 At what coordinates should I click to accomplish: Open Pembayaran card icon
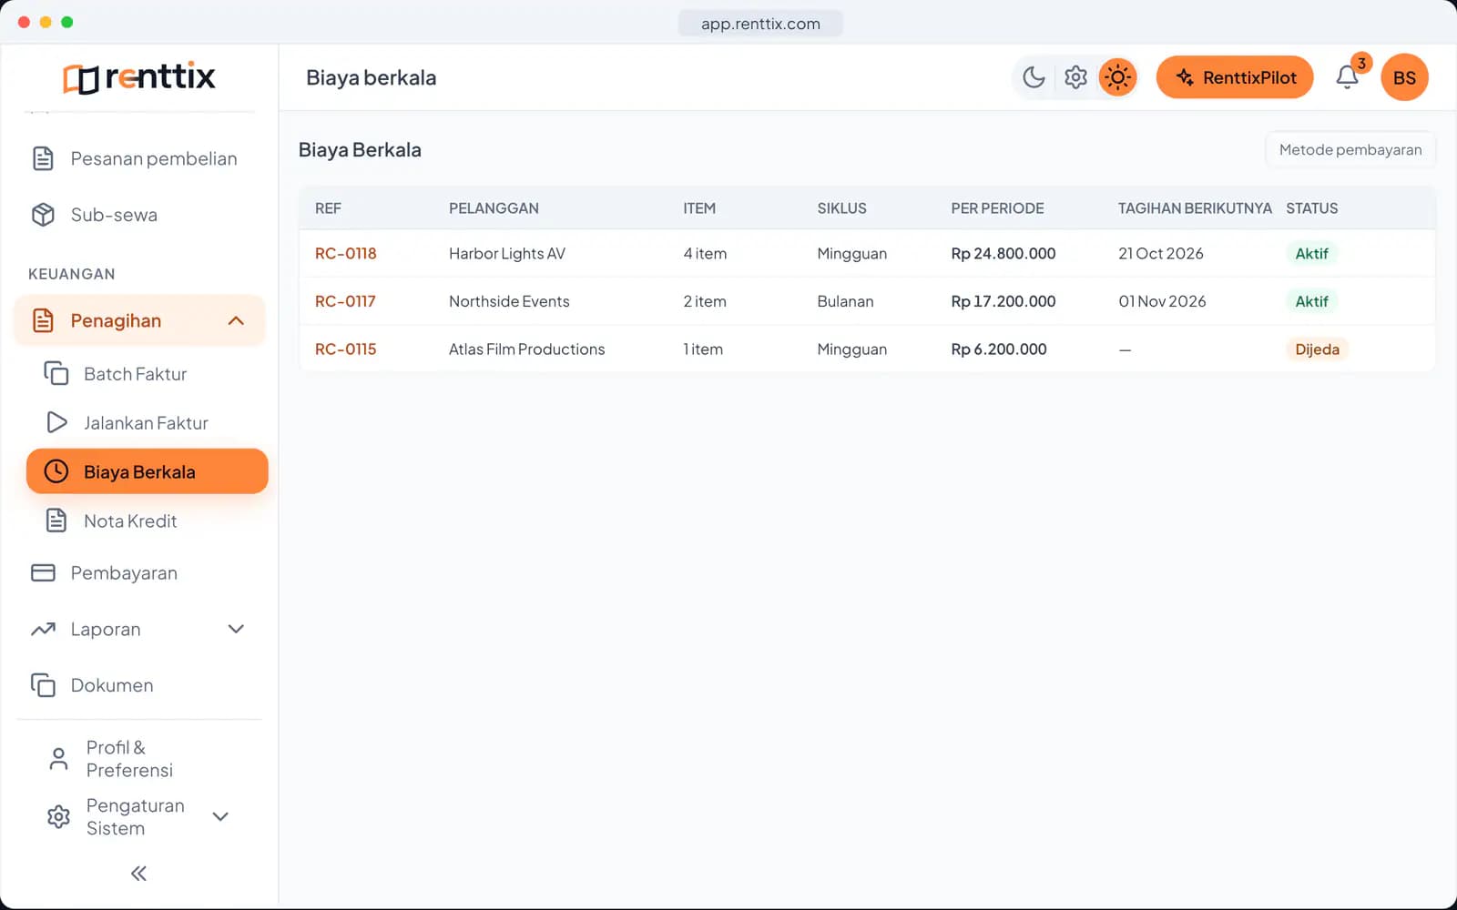coord(43,573)
